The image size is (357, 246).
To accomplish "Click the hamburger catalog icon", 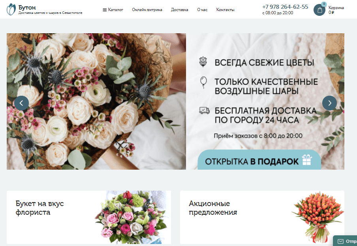I will click(105, 10).
